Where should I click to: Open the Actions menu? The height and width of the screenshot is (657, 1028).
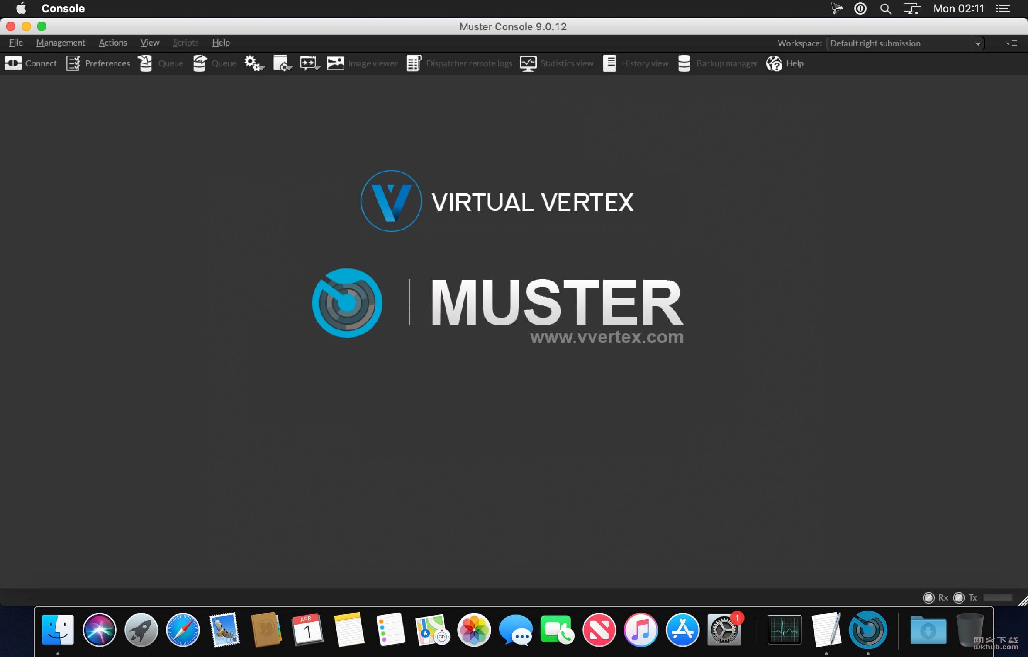(113, 43)
